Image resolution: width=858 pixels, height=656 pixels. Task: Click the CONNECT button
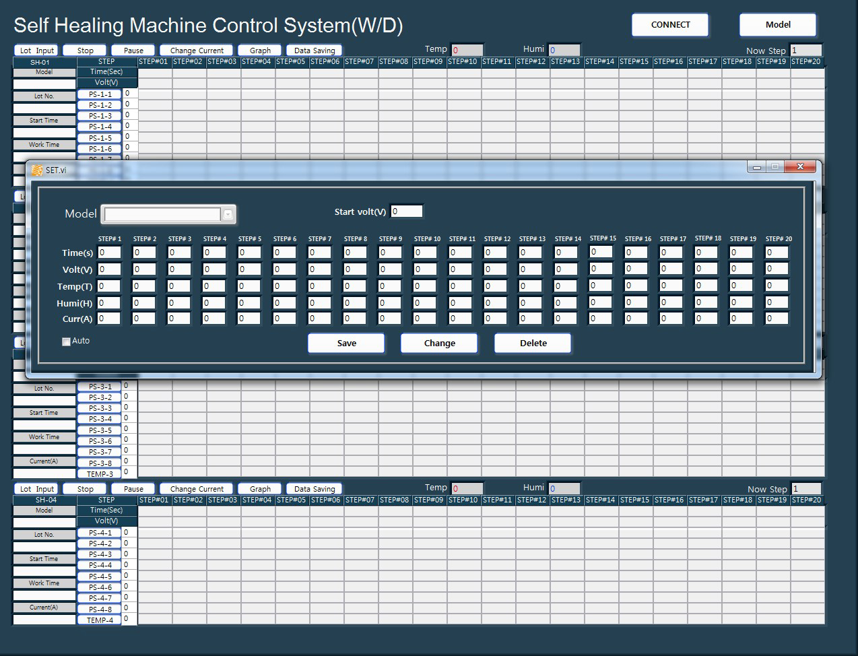coord(670,25)
